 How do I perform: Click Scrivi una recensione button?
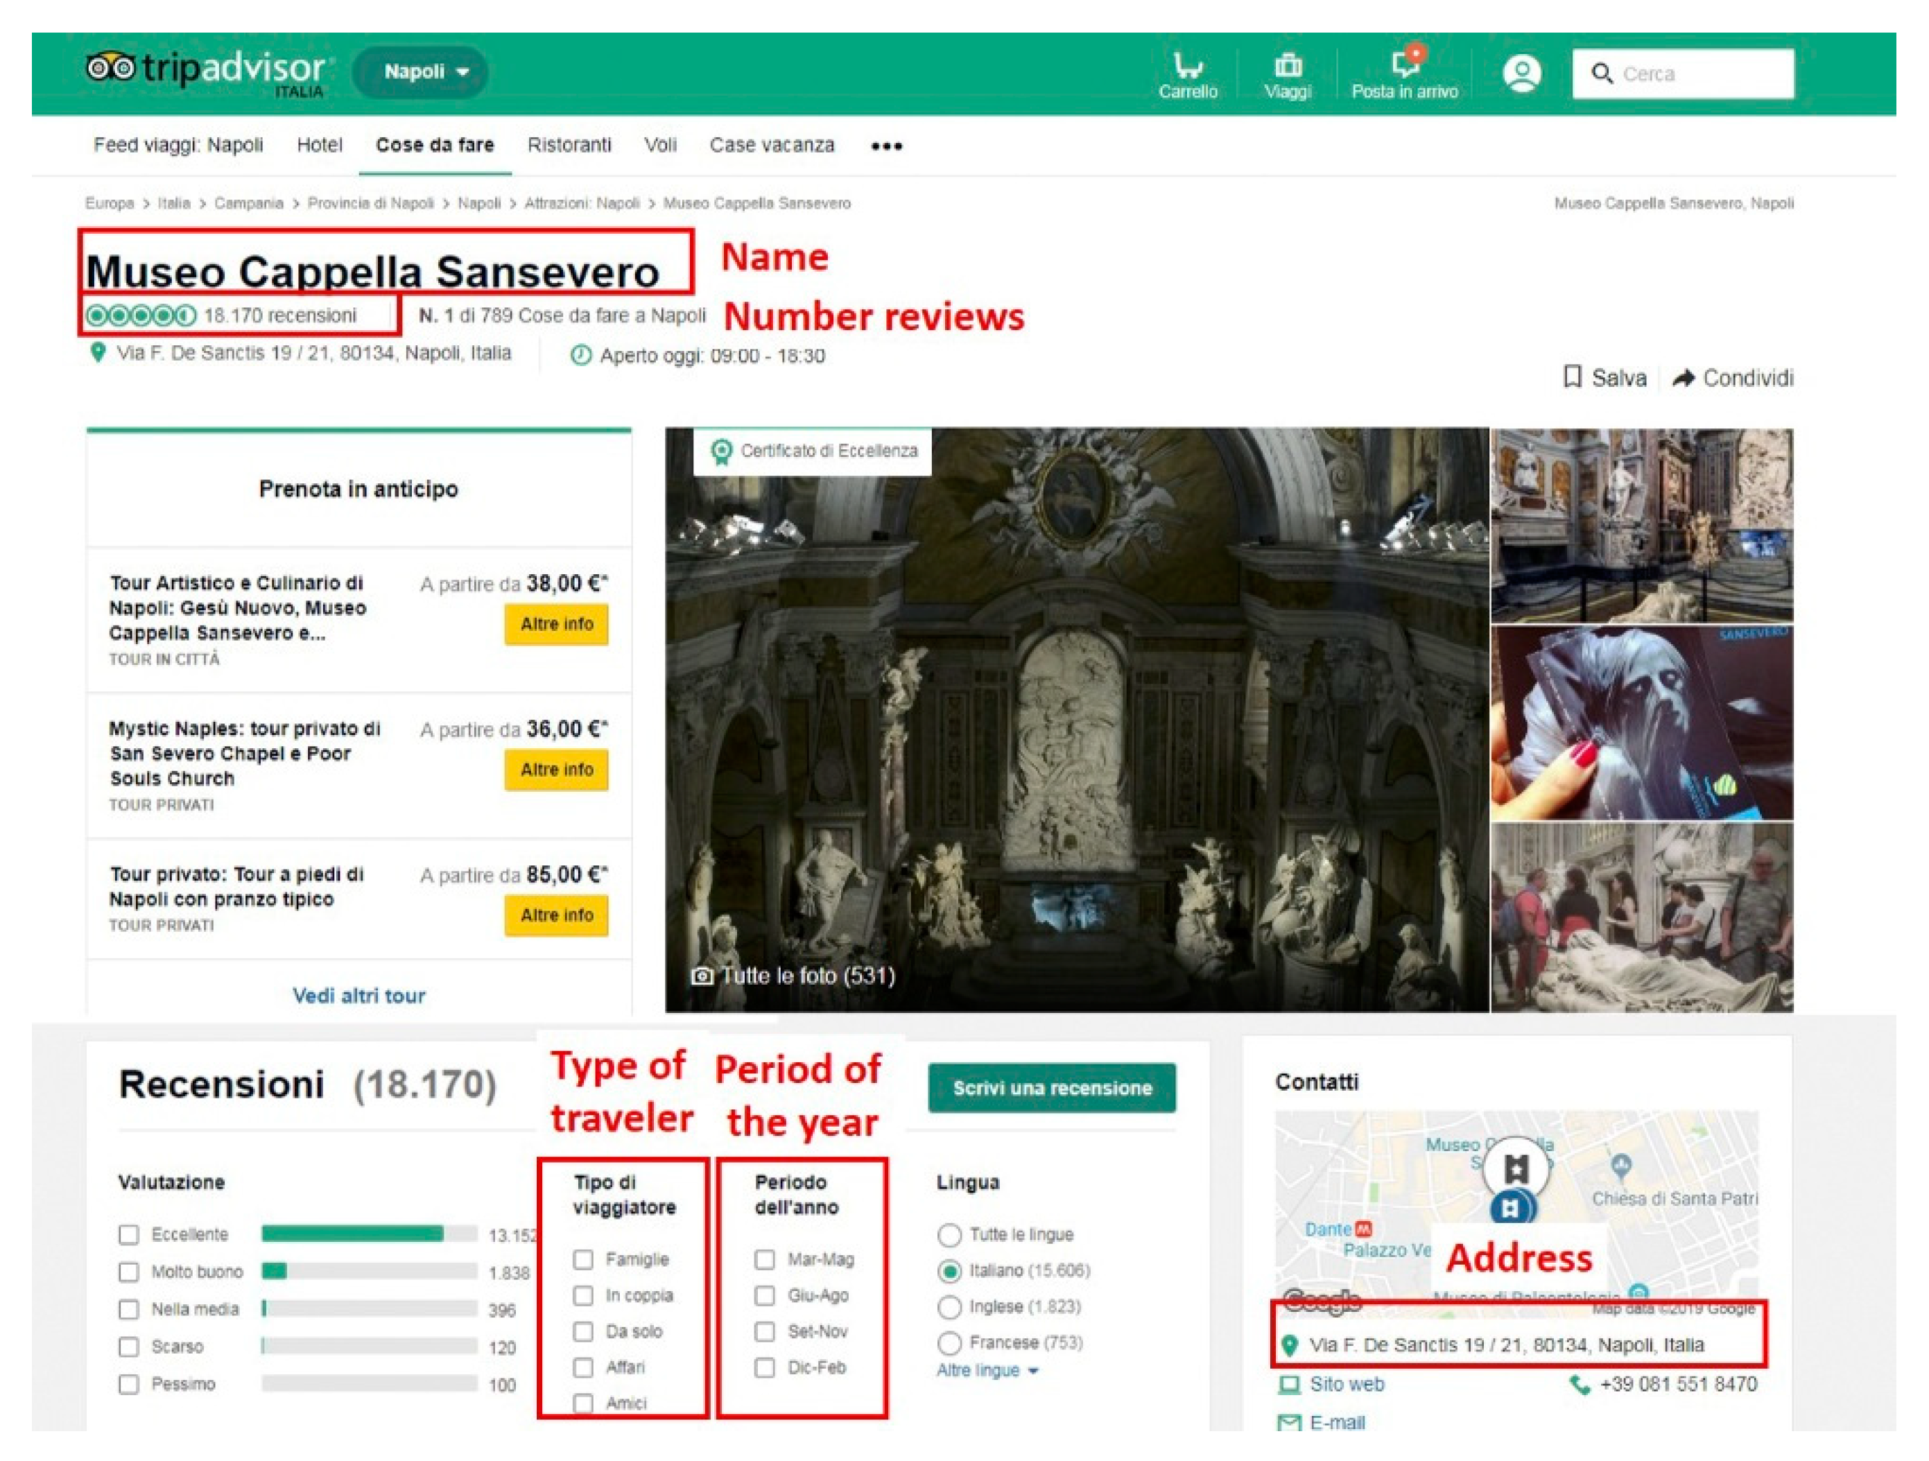click(x=1052, y=1088)
